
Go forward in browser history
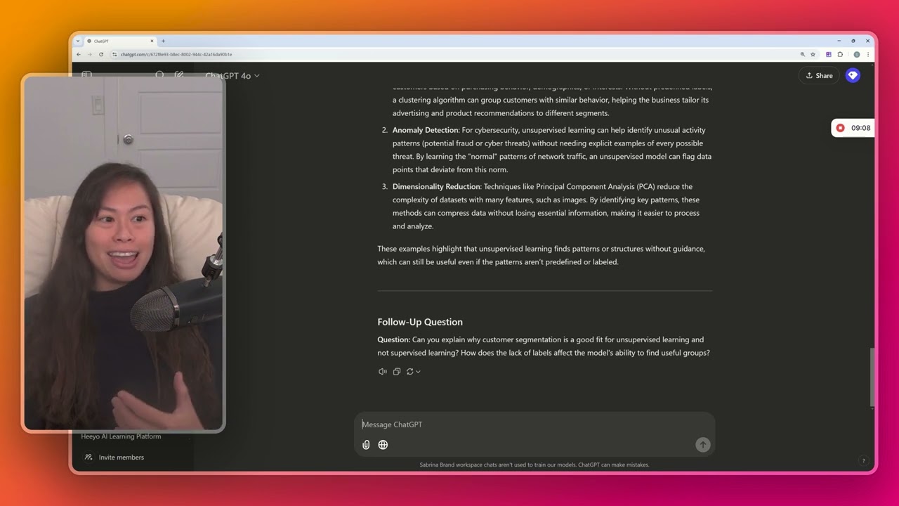[89, 54]
